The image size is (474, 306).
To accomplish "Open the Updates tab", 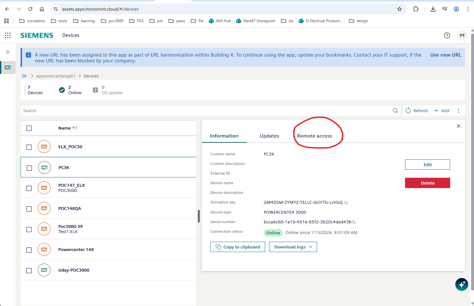I will (269, 136).
